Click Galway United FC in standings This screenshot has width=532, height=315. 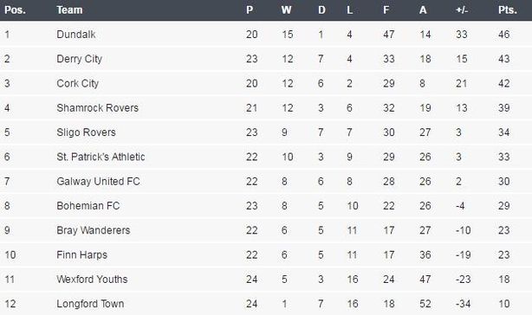pyautogui.click(x=99, y=181)
